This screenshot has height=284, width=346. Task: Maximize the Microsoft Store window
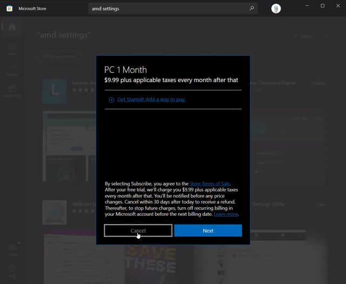(x=322, y=6)
